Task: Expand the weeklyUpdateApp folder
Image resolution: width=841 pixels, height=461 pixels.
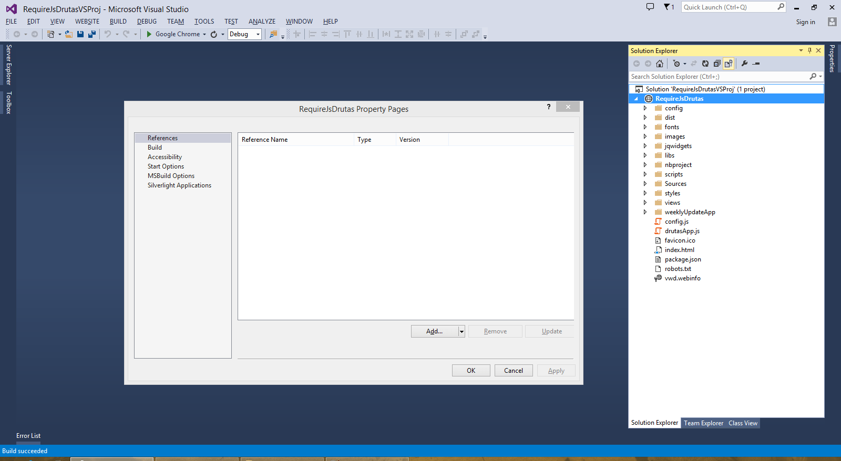Action: [645, 212]
